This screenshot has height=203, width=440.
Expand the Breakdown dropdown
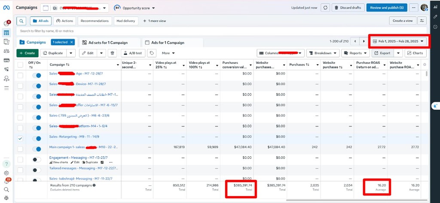point(323,53)
